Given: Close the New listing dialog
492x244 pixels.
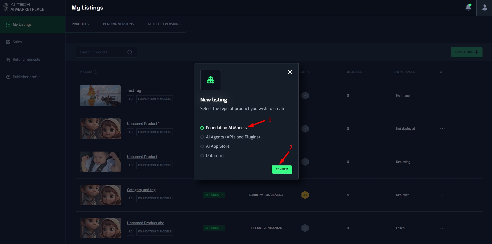Looking at the screenshot, I should click(290, 72).
